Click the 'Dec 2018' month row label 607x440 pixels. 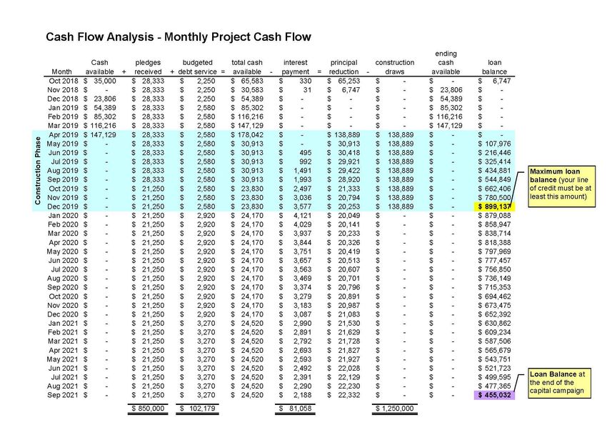63,99
